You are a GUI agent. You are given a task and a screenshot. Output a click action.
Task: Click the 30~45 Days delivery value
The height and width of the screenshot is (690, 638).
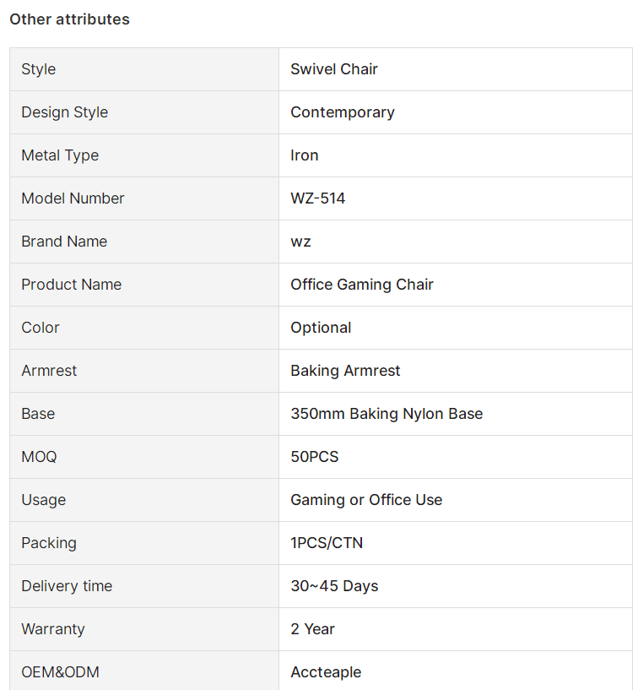334,586
